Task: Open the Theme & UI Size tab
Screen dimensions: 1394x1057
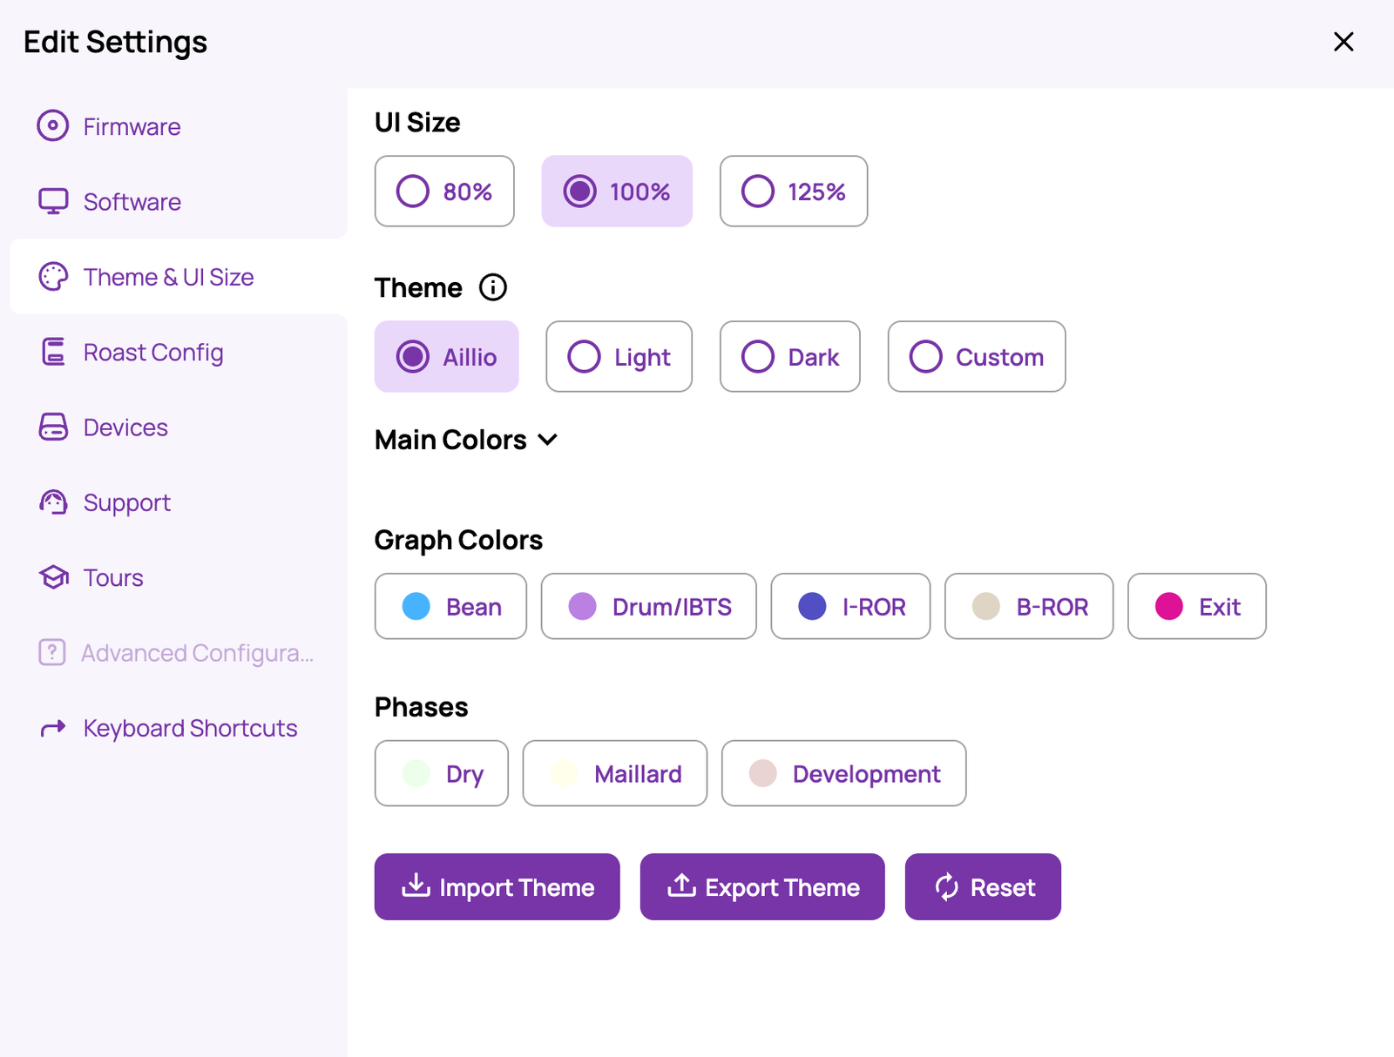Action: pyautogui.click(x=179, y=277)
